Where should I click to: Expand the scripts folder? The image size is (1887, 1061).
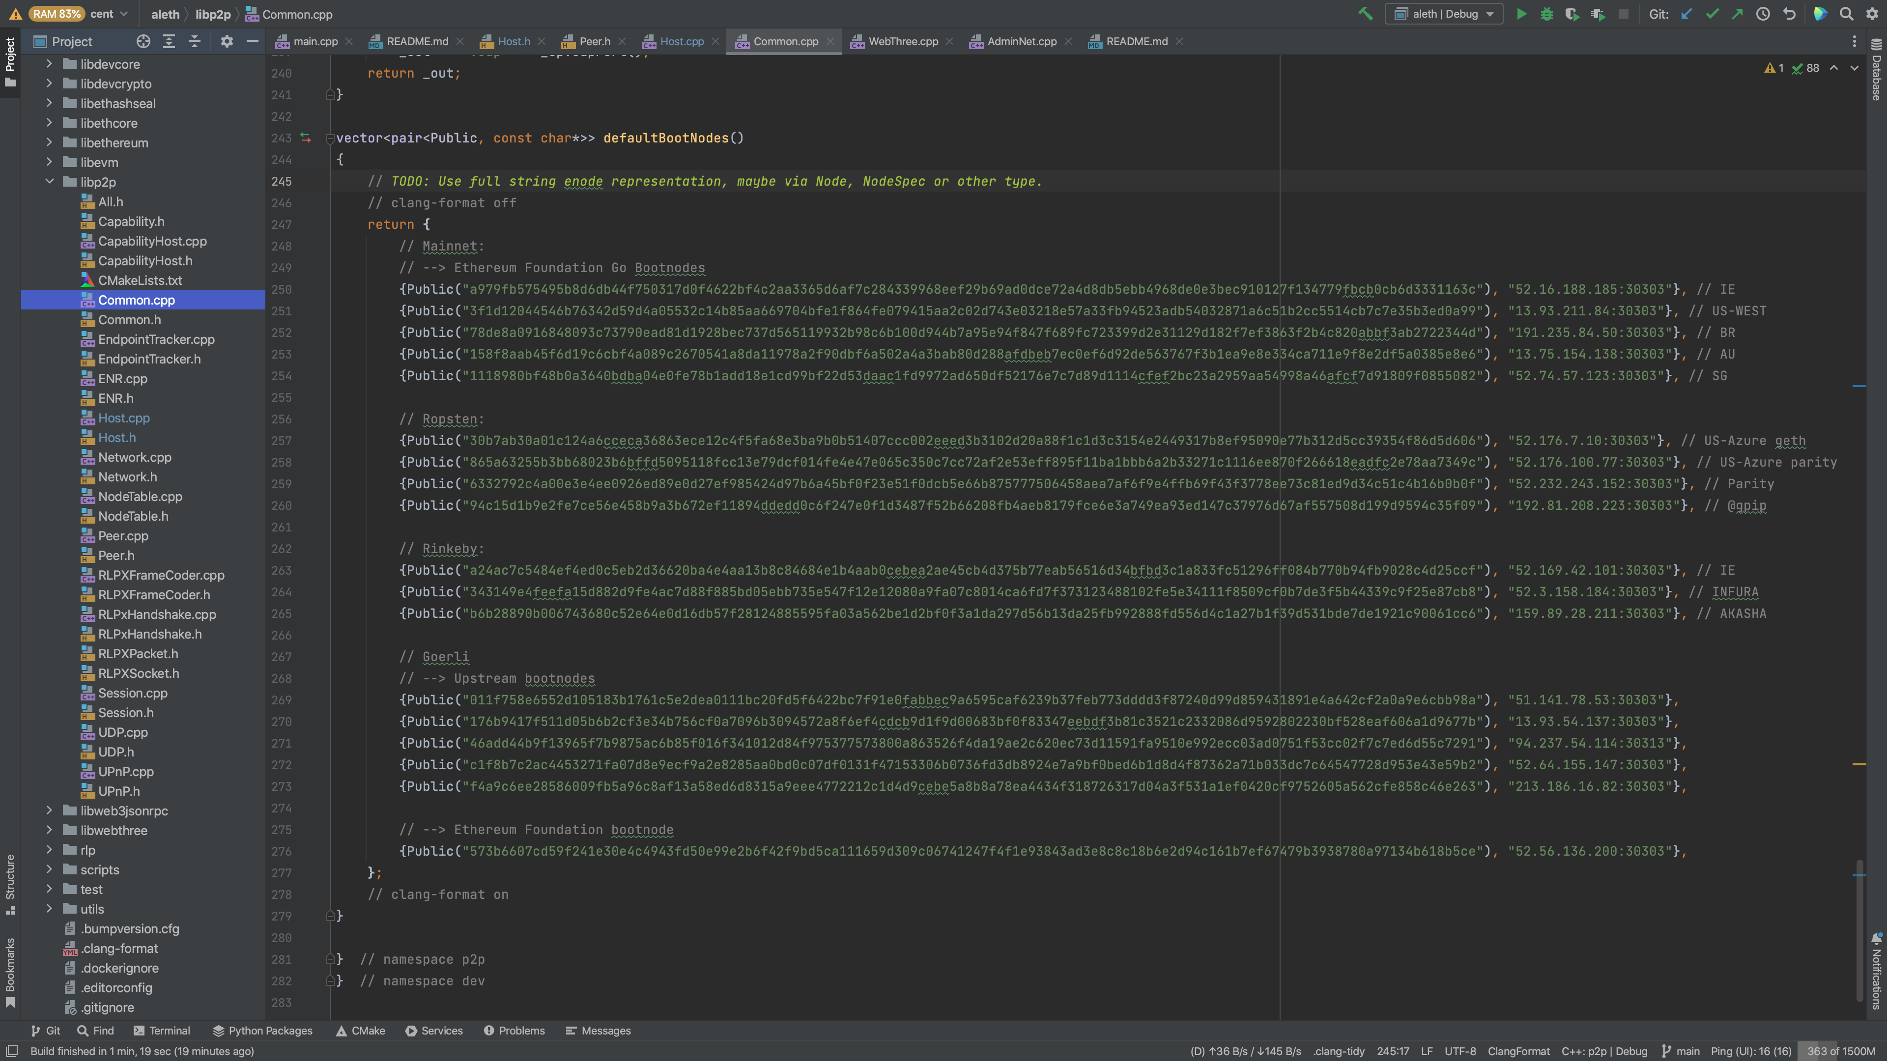[49, 869]
